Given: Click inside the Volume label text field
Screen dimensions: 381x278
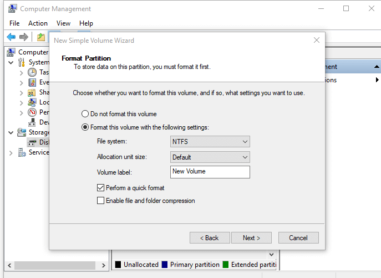Looking at the screenshot, I should click(210, 172).
